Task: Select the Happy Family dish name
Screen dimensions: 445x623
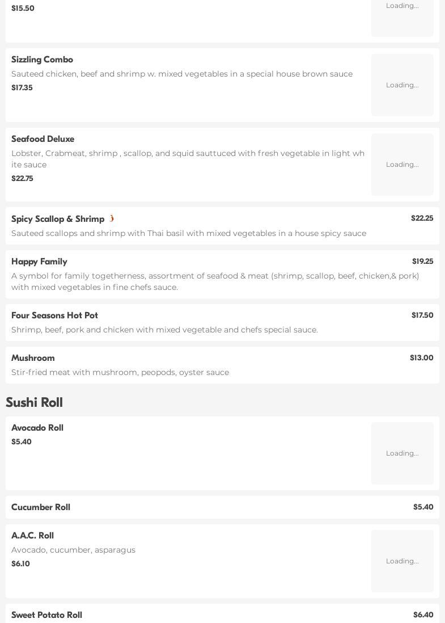Action: pos(39,262)
